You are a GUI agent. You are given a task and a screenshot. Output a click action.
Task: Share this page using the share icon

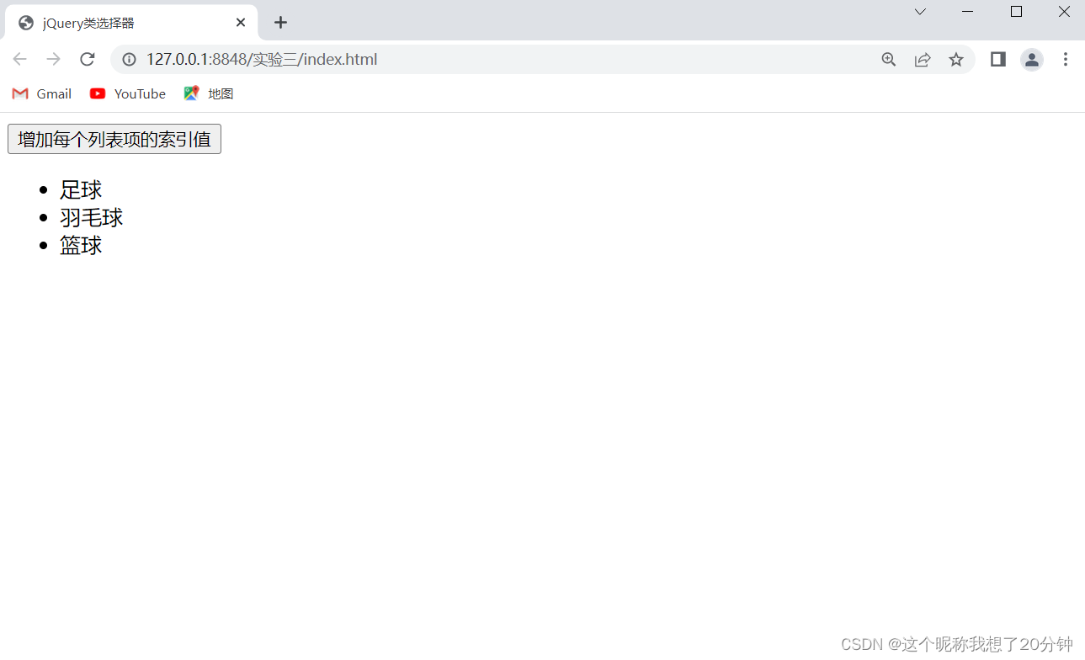pyautogui.click(x=923, y=60)
